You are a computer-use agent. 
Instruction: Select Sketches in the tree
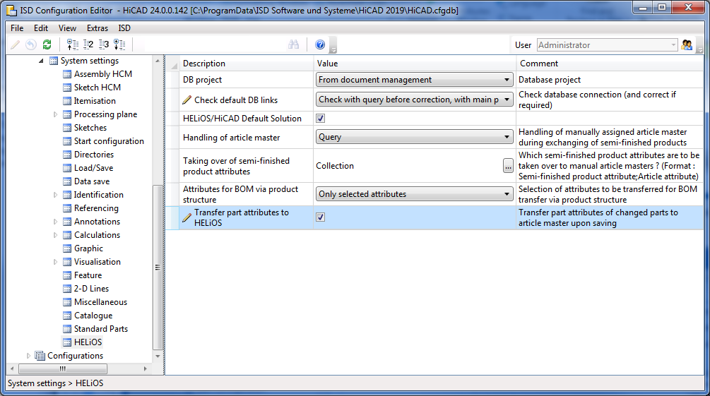click(x=90, y=128)
